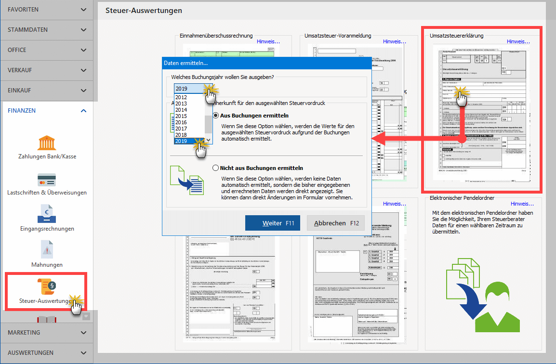Expand the OFFICE section
Screen dimensions: 556x364
(46, 50)
